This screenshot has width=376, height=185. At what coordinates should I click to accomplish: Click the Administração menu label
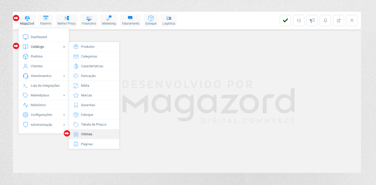point(41,125)
